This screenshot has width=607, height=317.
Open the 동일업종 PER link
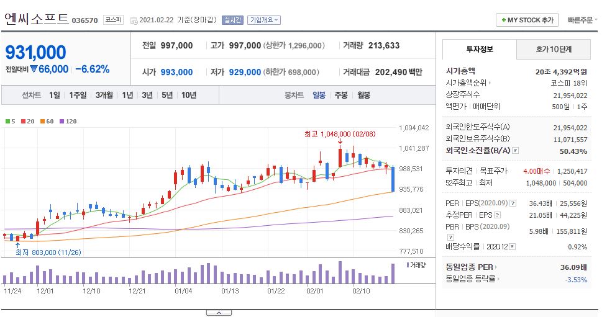(471, 267)
